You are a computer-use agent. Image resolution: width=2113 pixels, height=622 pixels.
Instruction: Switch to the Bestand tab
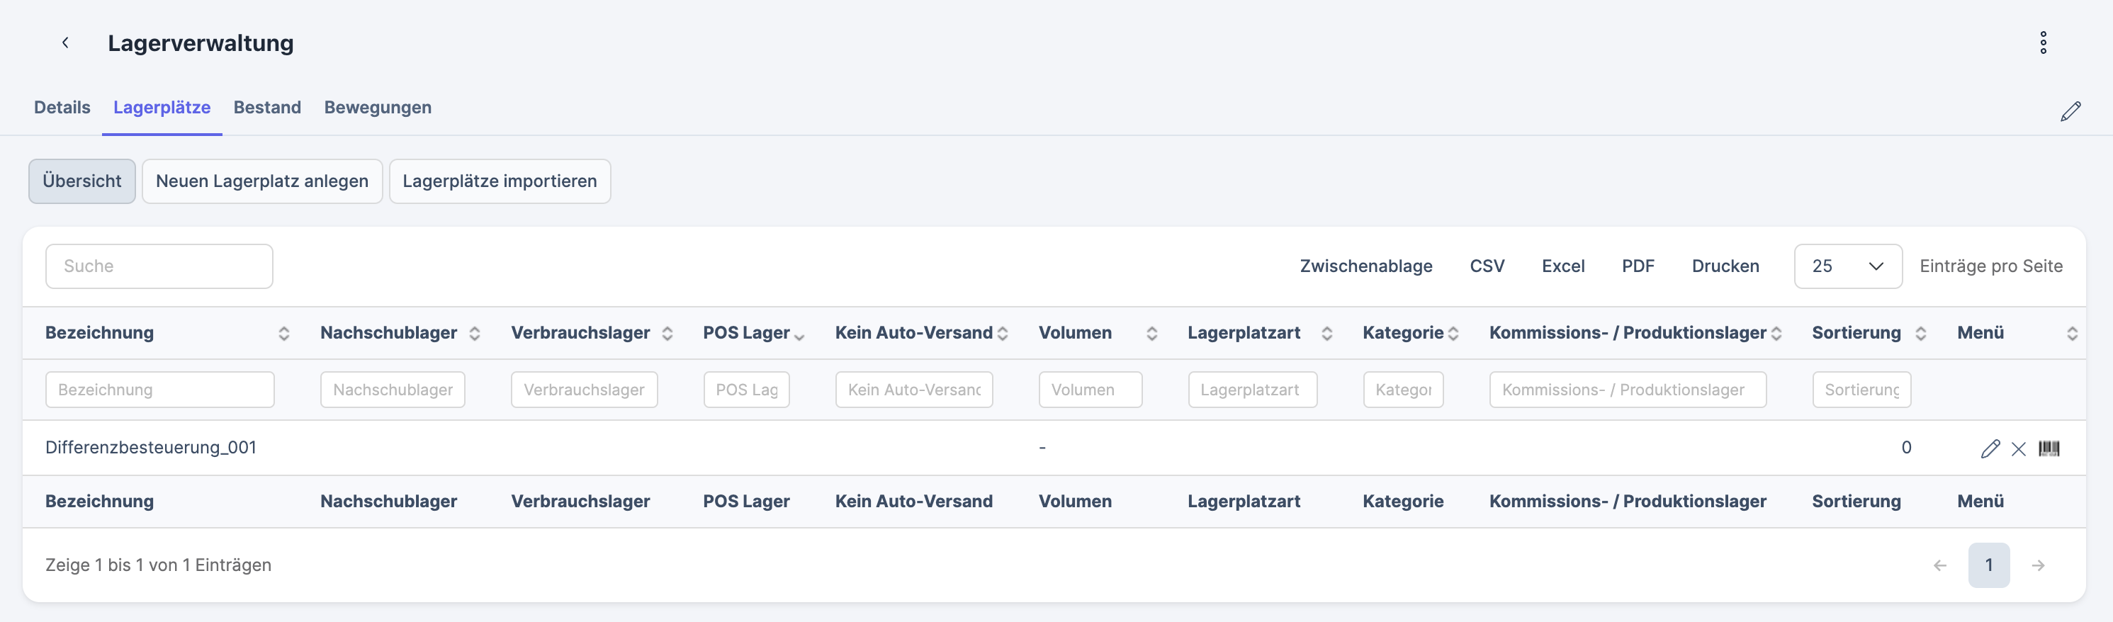267,108
